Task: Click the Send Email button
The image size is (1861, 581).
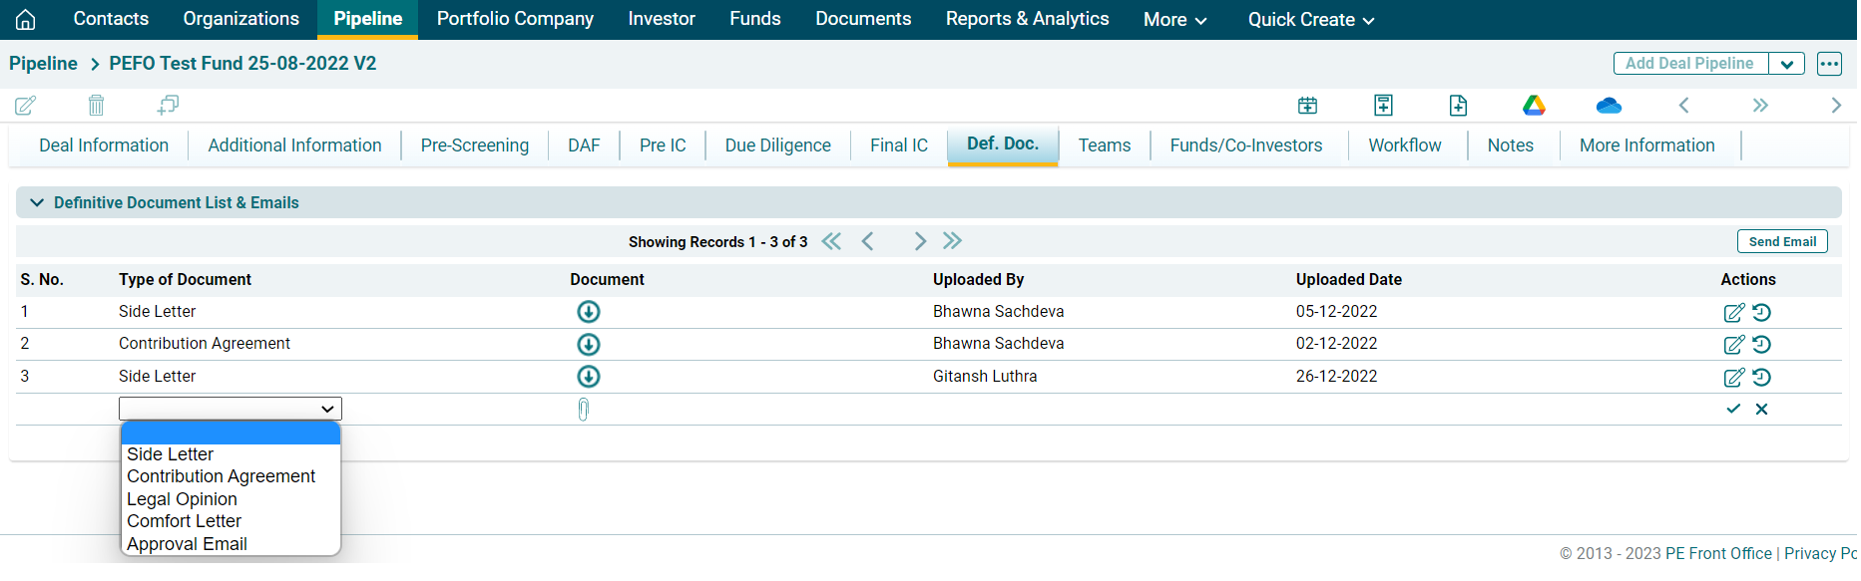Action: [1781, 241]
